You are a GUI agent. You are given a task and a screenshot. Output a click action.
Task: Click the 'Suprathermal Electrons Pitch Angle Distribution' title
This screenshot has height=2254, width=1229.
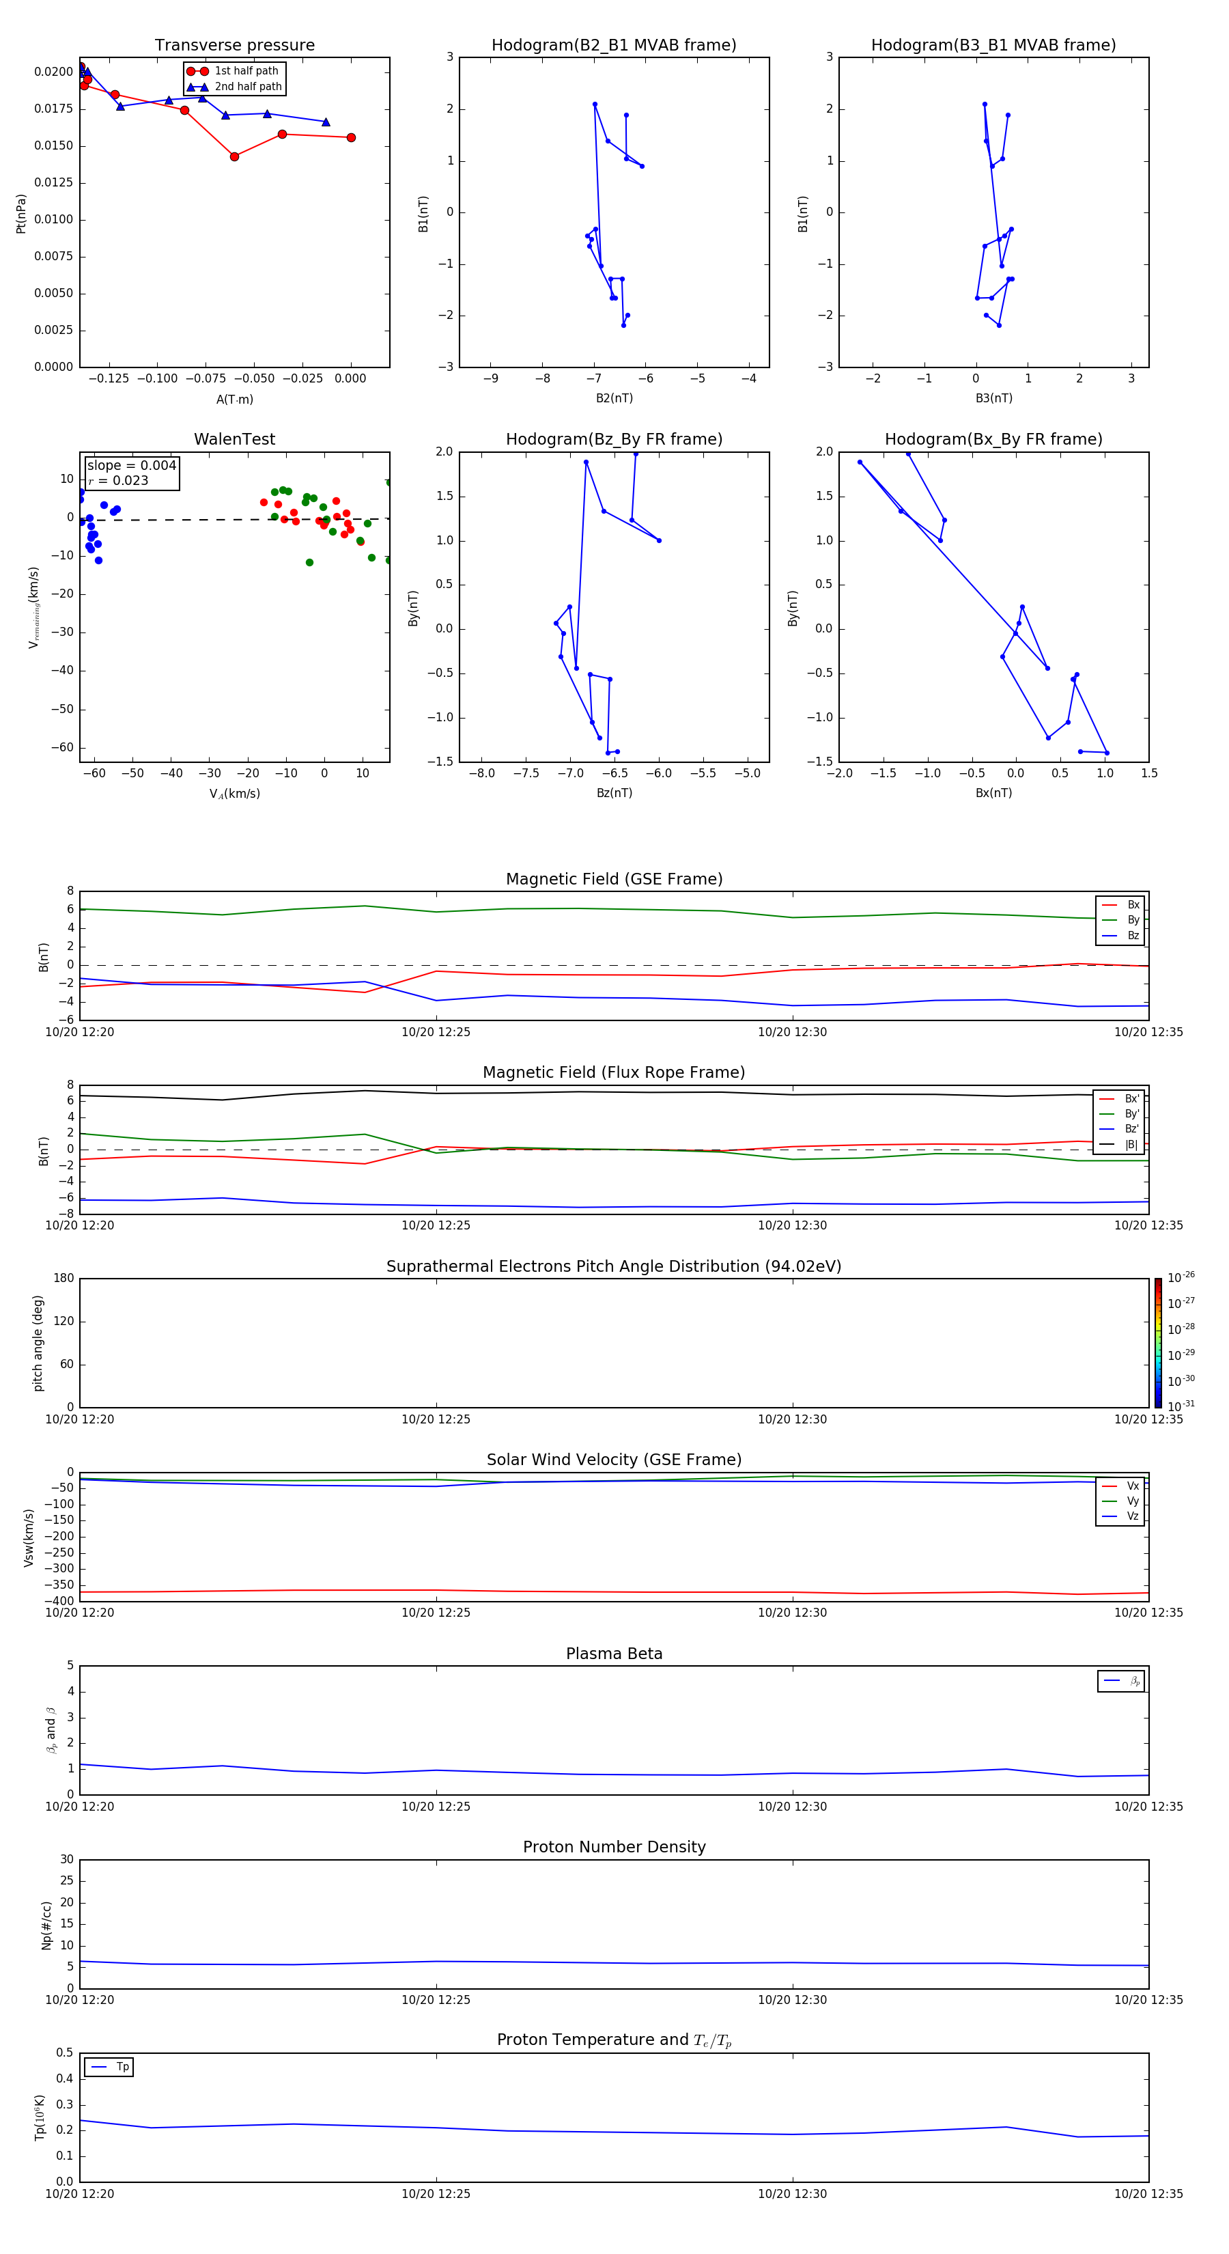[x=614, y=1267]
